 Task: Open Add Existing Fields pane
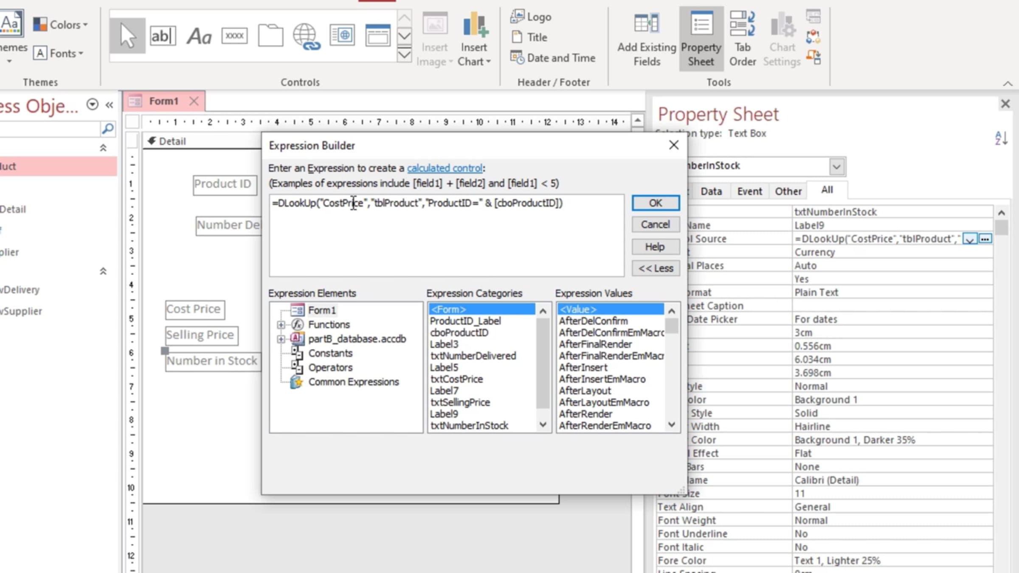(647, 38)
